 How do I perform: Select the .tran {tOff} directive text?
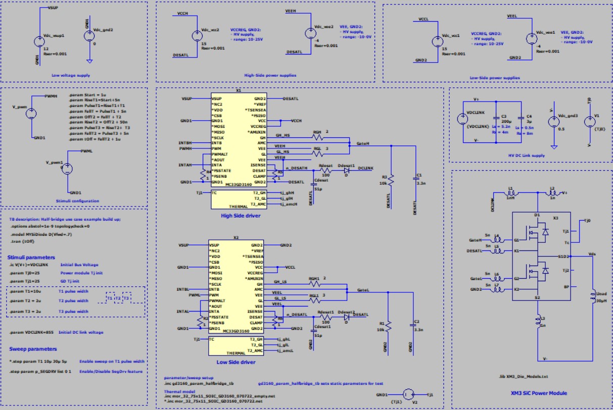(25, 242)
